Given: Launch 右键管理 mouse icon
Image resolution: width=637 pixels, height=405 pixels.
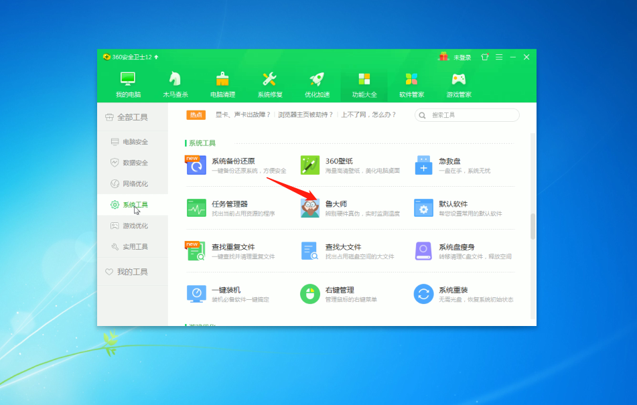Looking at the screenshot, I should (x=310, y=294).
